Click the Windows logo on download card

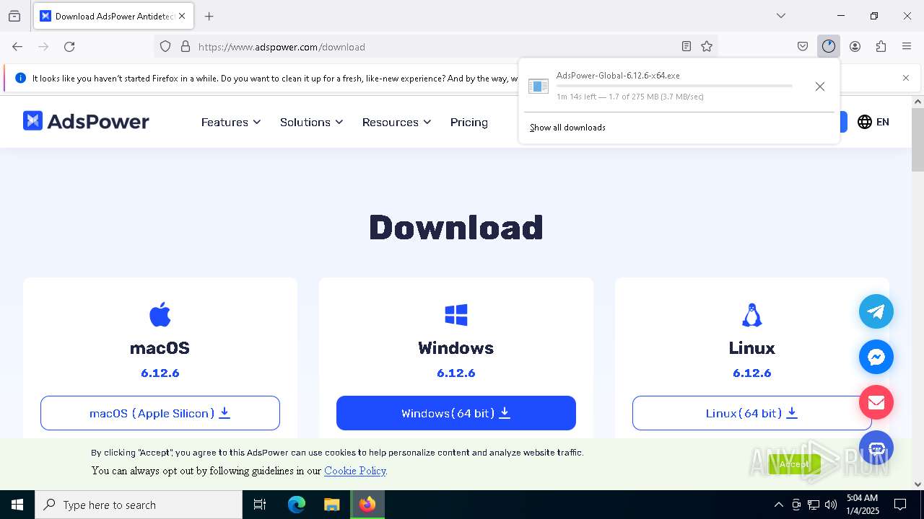[456, 314]
